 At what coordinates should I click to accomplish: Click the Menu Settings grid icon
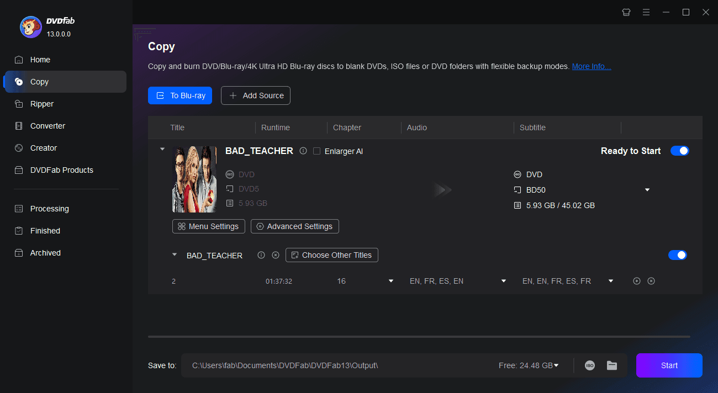coord(181,226)
